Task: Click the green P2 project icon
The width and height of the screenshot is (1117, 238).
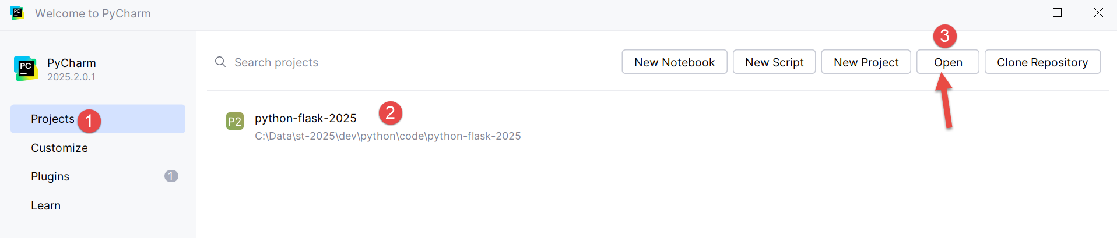Action: 234,121
